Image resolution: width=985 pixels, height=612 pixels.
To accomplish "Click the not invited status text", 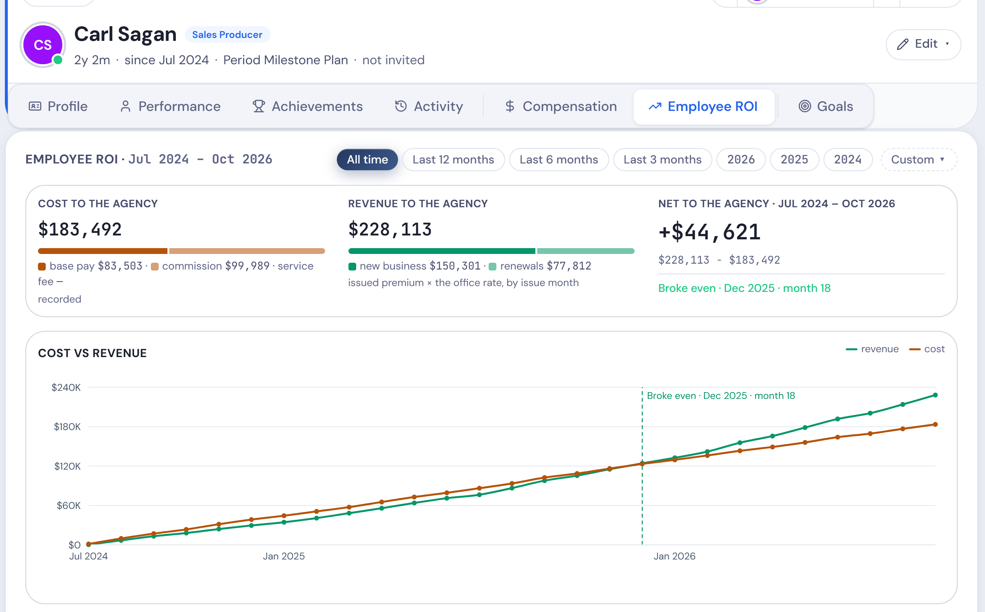I will point(393,60).
